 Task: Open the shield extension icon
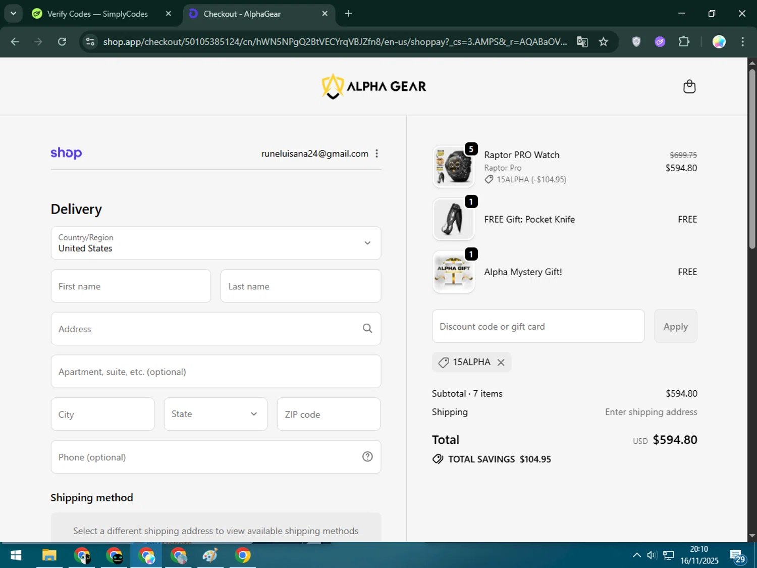click(x=636, y=42)
